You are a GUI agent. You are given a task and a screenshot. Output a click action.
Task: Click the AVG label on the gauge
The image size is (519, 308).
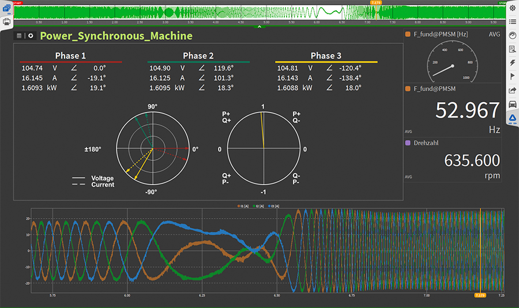pyautogui.click(x=494, y=35)
